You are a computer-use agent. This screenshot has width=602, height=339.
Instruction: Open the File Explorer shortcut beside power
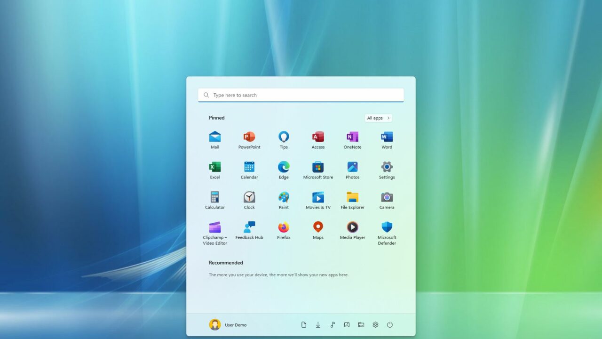pyautogui.click(x=361, y=325)
